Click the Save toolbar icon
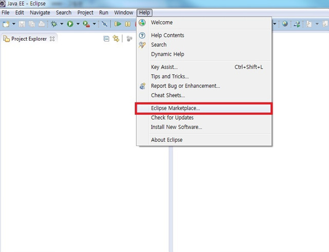The width and height of the screenshot is (329, 252). coord(22,24)
